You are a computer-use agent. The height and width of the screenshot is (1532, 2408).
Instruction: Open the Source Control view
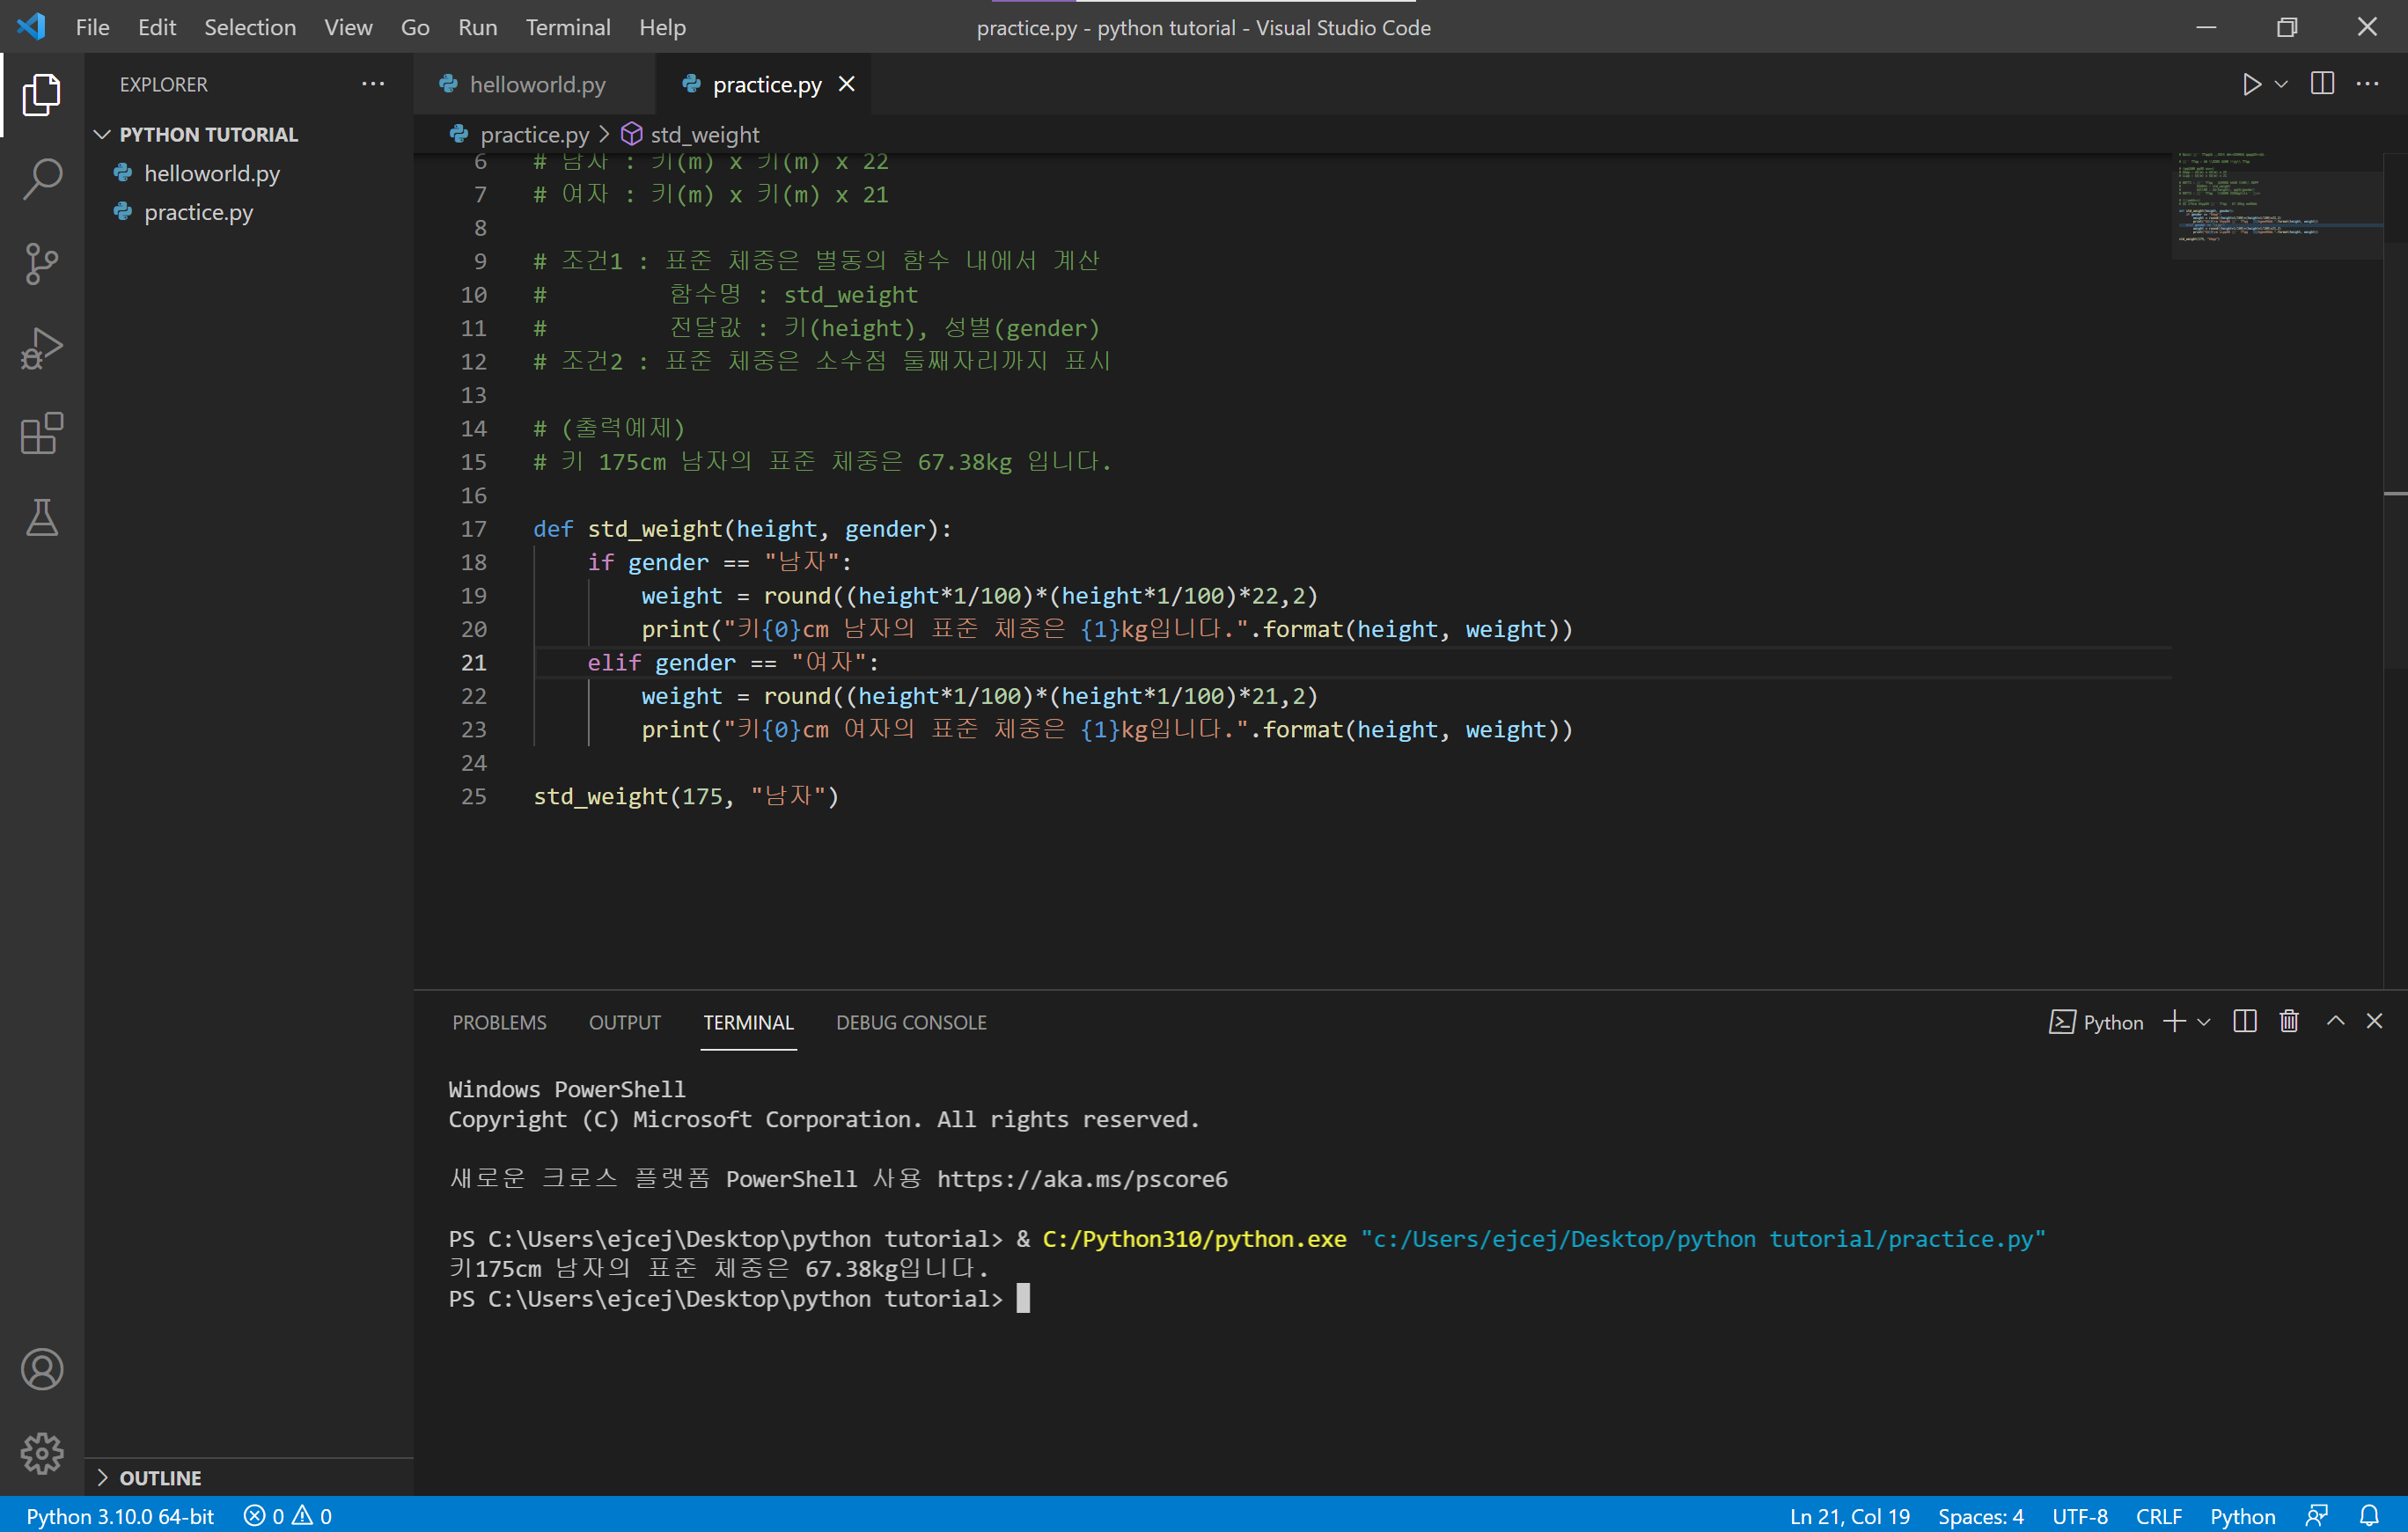[42, 264]
